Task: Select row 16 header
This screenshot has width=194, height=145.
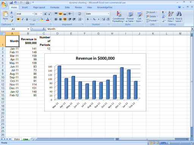Action: tap(3, 99)
